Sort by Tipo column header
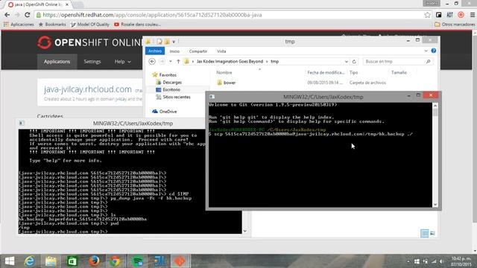The image size is (477, 268). (x=353, y=73)
